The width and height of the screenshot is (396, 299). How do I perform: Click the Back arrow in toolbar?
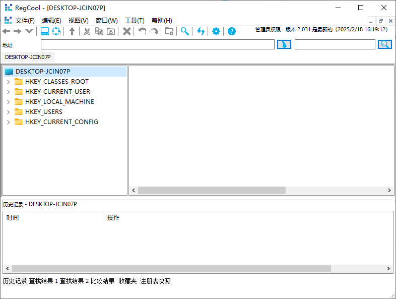coord(6,31)
